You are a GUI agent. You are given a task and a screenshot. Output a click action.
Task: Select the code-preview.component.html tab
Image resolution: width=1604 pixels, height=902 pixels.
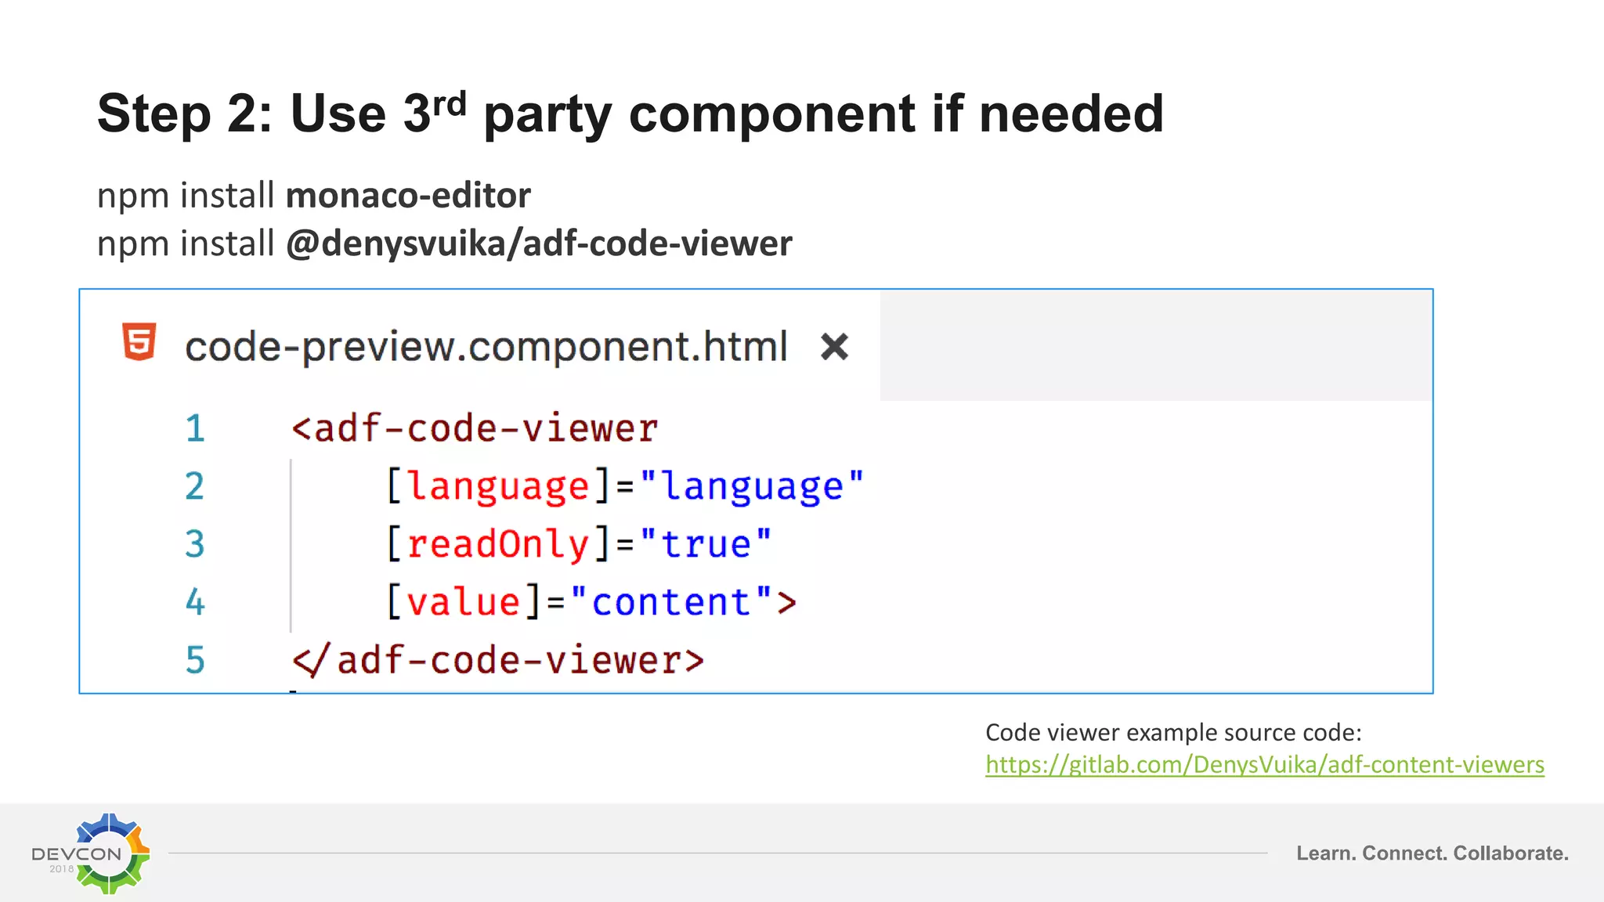pos(486,346)
